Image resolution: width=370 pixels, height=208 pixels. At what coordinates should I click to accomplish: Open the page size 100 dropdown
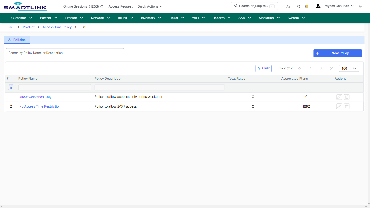[x=349, y=68]
